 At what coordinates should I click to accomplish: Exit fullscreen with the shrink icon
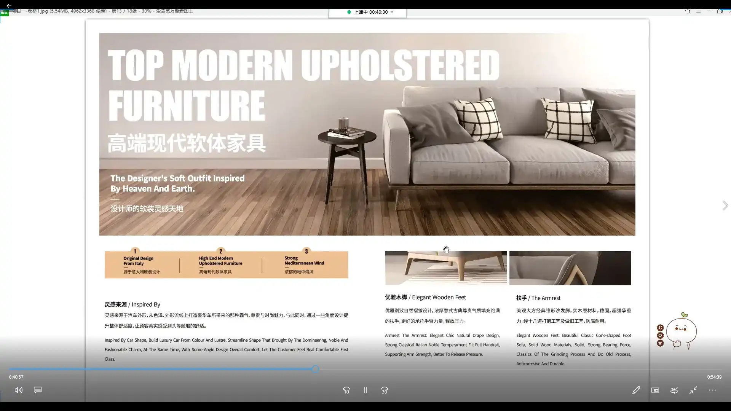tap(693, 390)
